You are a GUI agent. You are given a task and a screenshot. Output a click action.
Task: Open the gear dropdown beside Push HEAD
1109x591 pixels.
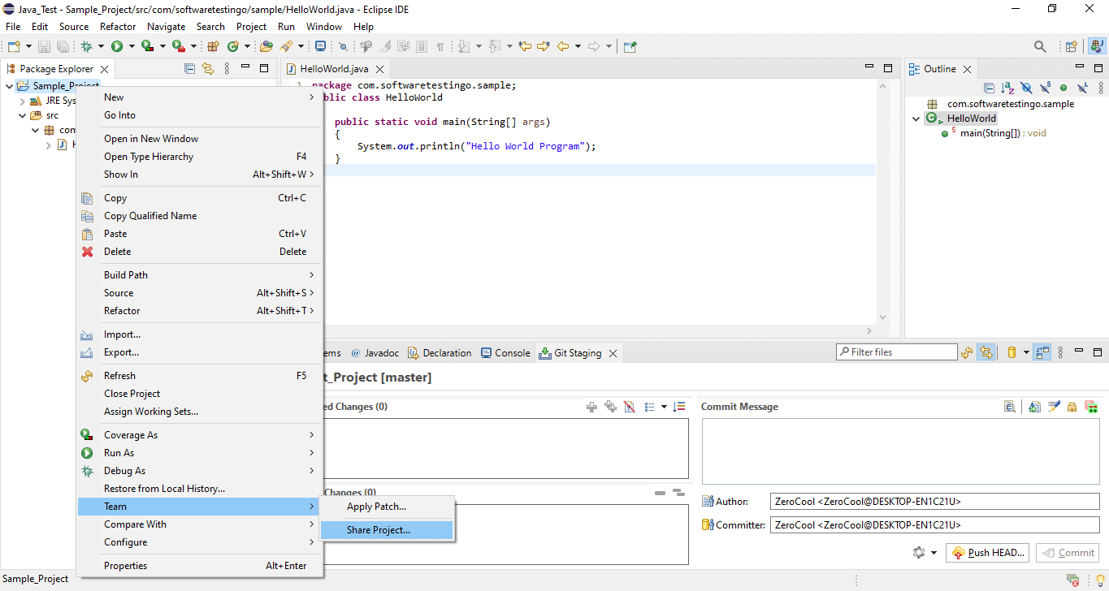click(934, 553)
